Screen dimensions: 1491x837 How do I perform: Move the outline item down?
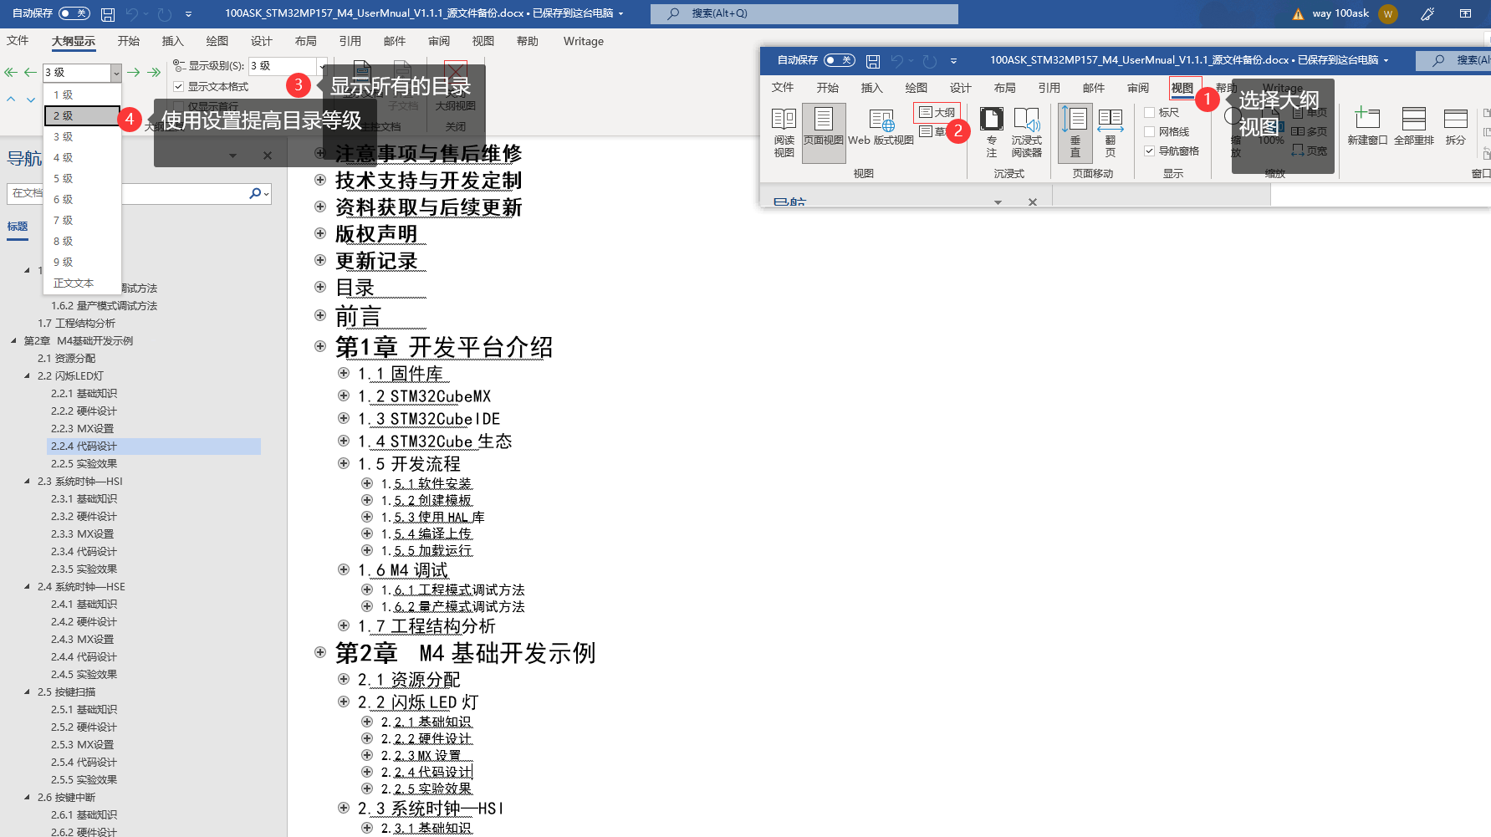31,99
